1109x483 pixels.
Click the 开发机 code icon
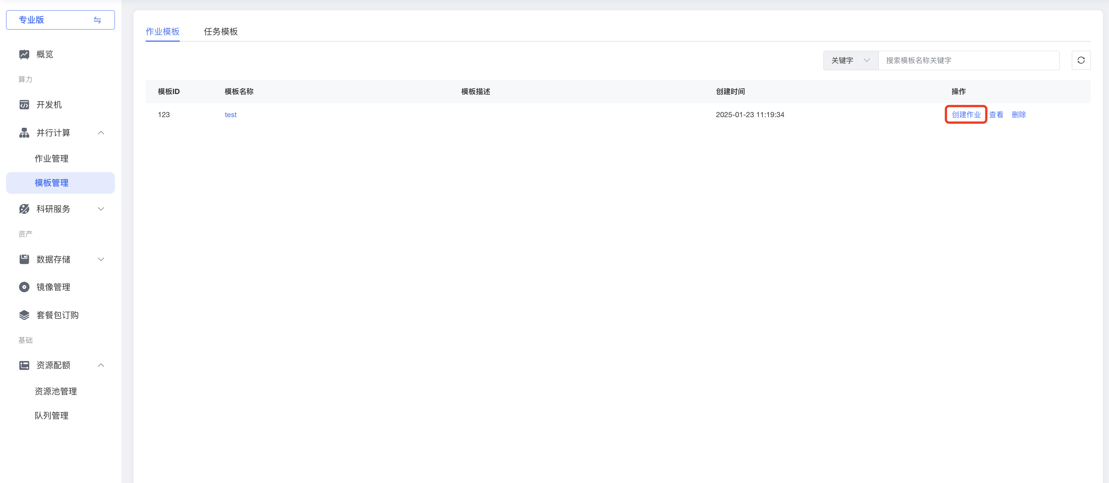point(24,105)
